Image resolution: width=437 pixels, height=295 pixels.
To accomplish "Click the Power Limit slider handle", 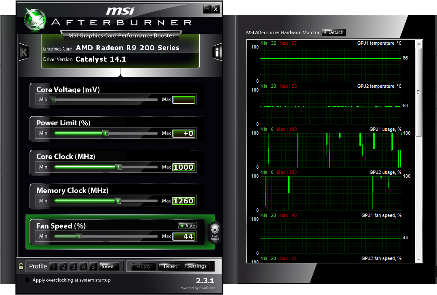I will pos(106,133).
